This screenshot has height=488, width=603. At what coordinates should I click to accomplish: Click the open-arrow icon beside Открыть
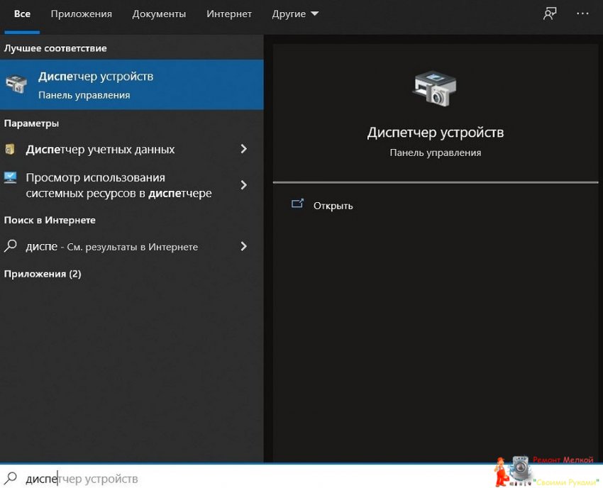click(x=297, y=204)
